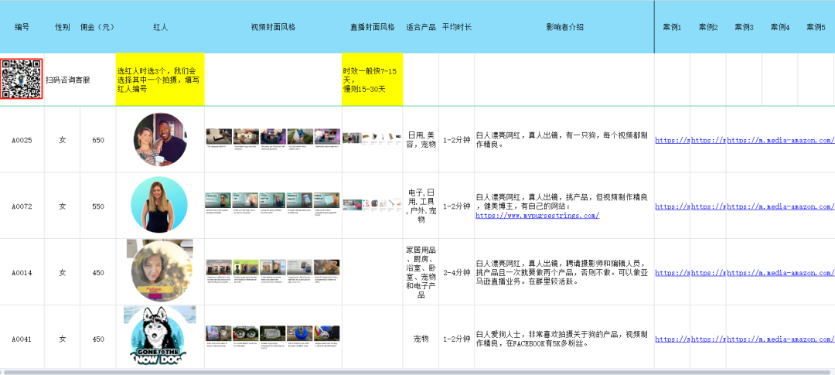
Task: Open the mypursestrings.com website link
Action: (x=537, y=216)
